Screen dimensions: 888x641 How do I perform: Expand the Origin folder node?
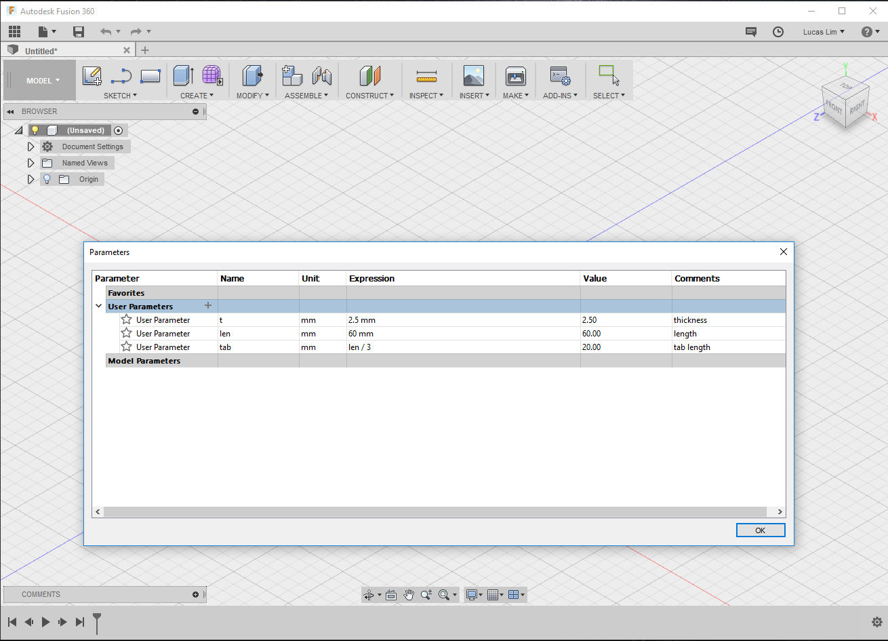tap(31, 179)
